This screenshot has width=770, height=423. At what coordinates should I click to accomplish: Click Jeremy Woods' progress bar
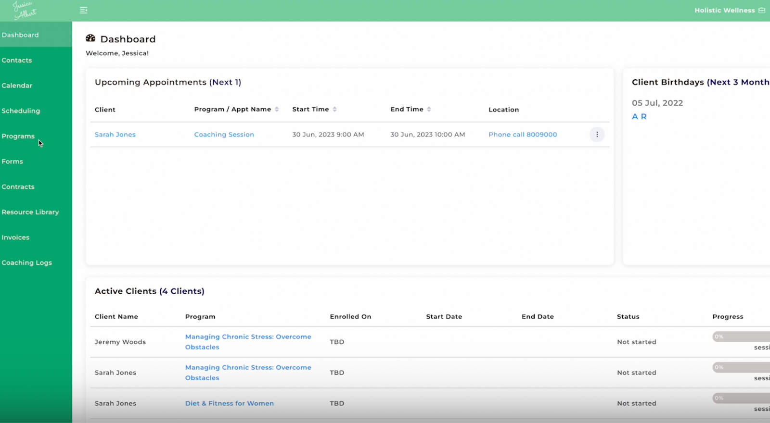click(x=741, y=336)
